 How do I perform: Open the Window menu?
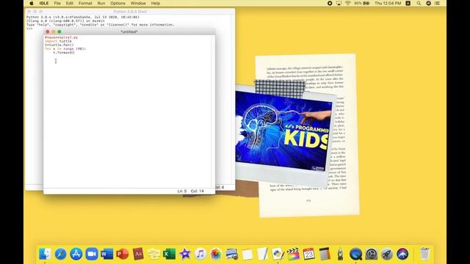(x=138, y=3)
